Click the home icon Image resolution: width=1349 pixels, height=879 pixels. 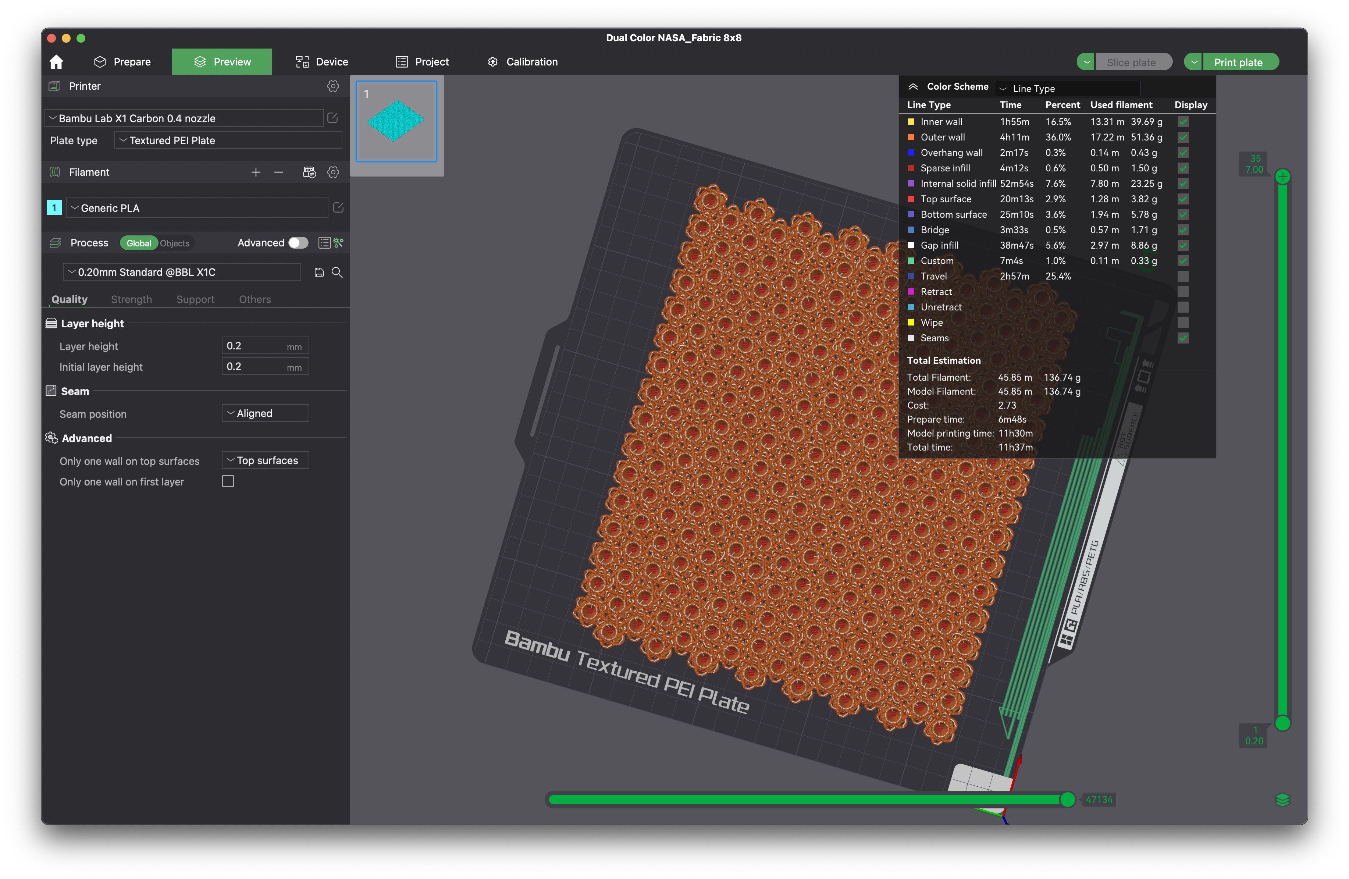tap(56, 62)
